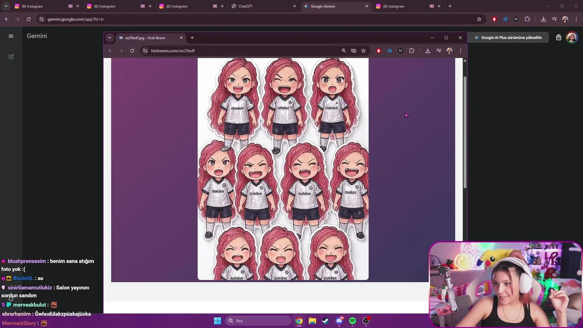
Task: Click the stacked tray icon beside Gemini avatar
Action: (x=558, y=37)
